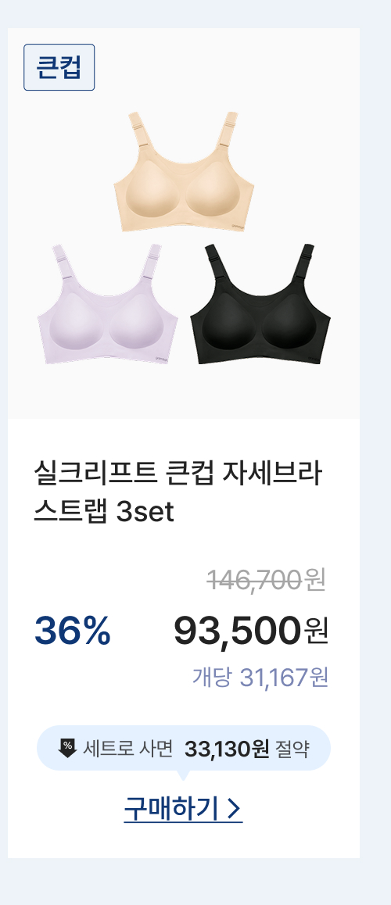Click the 개당 31,167원 per-item price
The height and width of the screenshot is (905, 391).
click(260, 678)
